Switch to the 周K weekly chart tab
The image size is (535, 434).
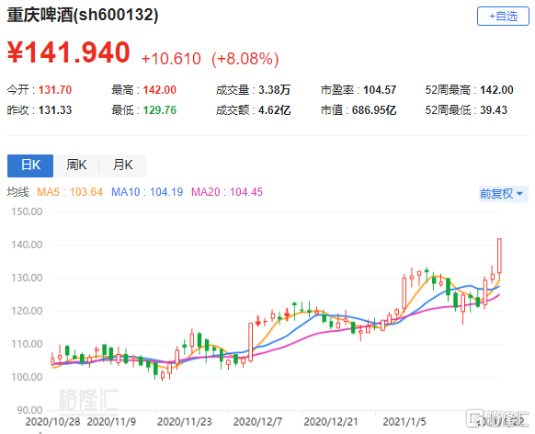(76, 166)
